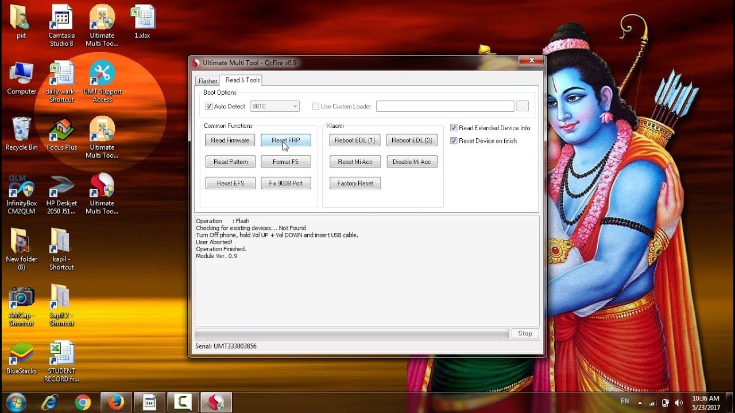The image size is (735, 413).
Task: Open the InfinityBox CM2QLM shortcut
Action: point(21,194)
